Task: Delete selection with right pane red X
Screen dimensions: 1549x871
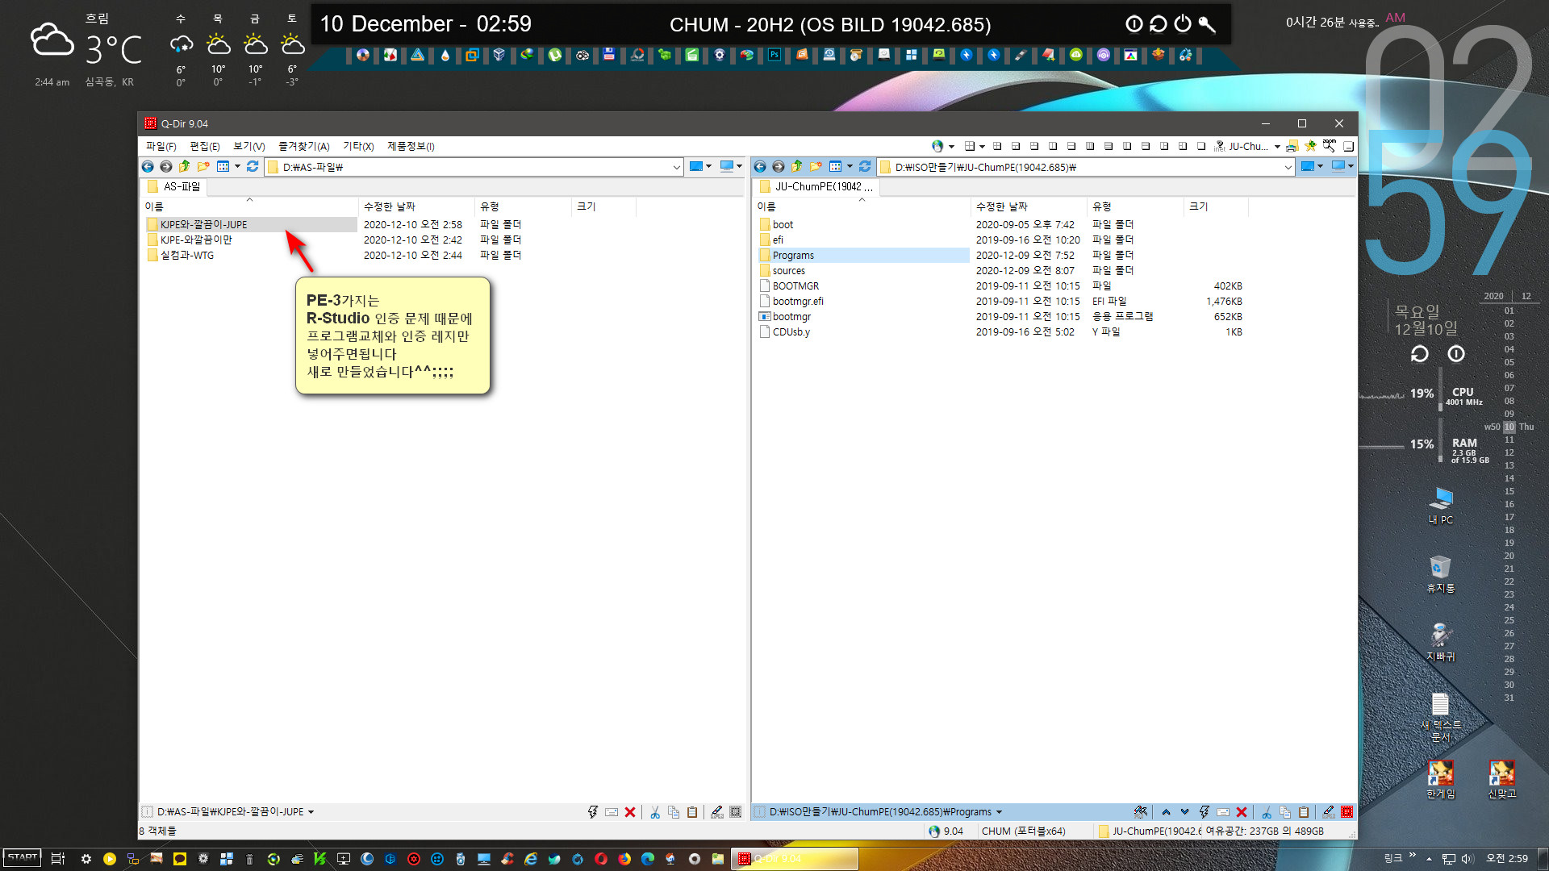Action: click(x=1242, y=812)
